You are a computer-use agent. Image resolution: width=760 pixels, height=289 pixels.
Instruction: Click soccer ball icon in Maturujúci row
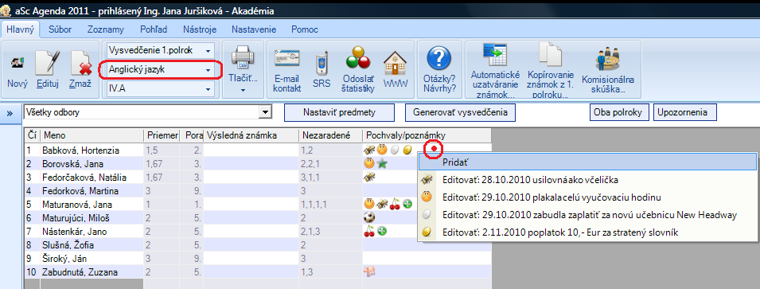[x=369, y=218]
